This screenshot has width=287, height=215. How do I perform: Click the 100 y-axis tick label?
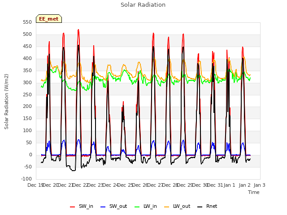27,130
